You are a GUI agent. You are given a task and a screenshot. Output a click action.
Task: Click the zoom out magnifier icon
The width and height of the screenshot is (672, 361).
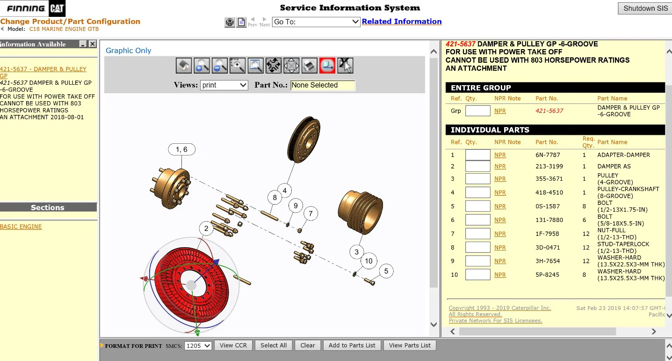[219, 66]
